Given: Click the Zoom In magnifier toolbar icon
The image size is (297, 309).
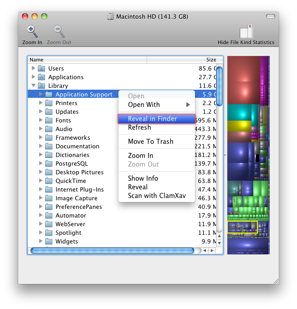Looking at the screenshot, I should point(32,31).
